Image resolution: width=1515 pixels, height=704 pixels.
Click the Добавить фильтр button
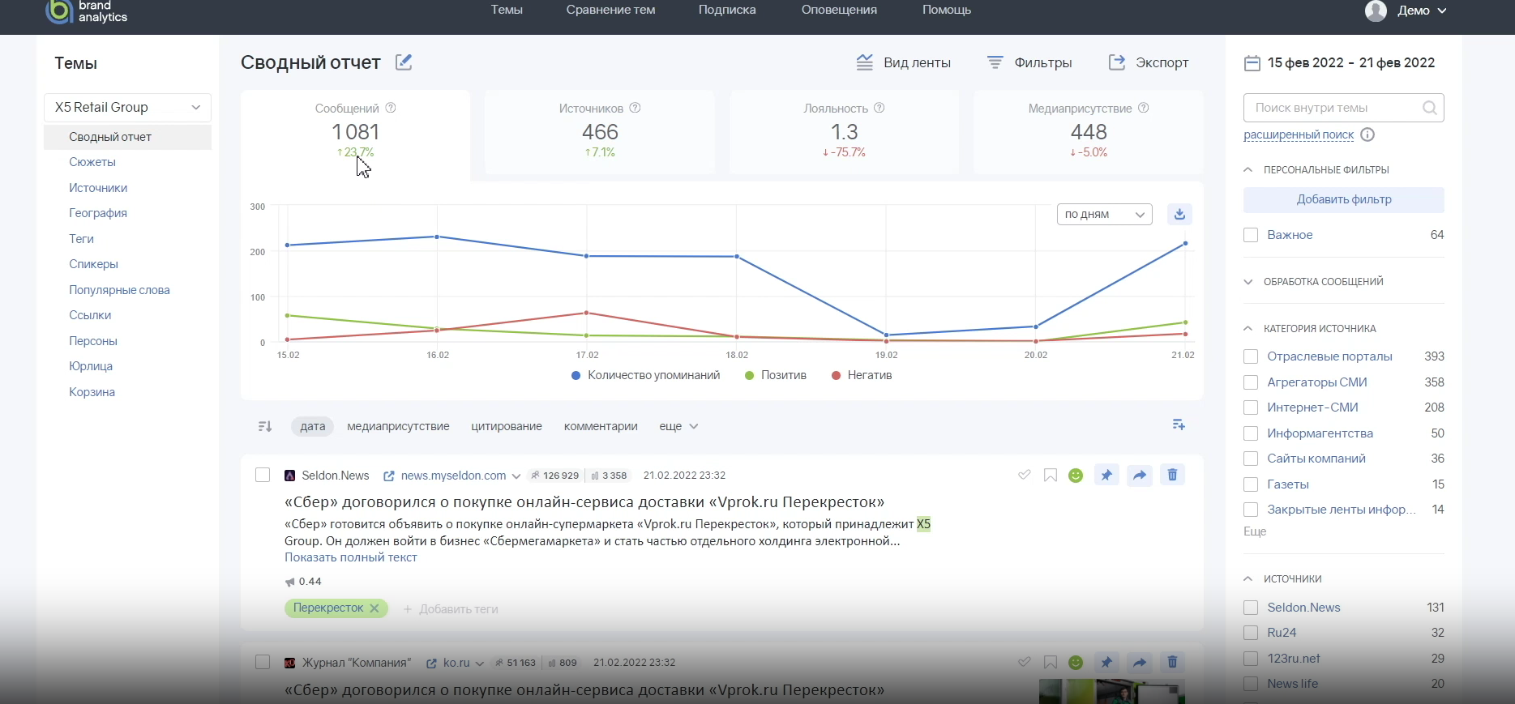(1343, 200)
